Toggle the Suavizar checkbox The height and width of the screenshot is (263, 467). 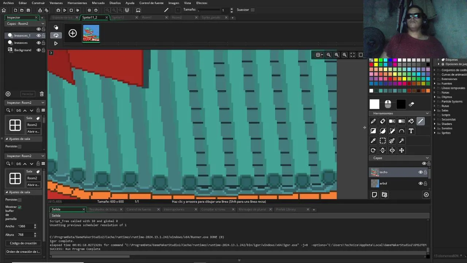[x=252, y=10]
